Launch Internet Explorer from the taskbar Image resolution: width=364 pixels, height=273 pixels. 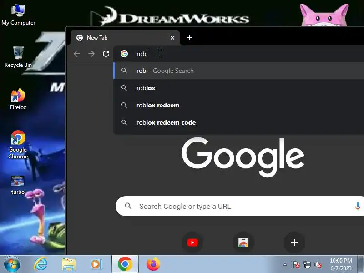(x=40, y=264)
